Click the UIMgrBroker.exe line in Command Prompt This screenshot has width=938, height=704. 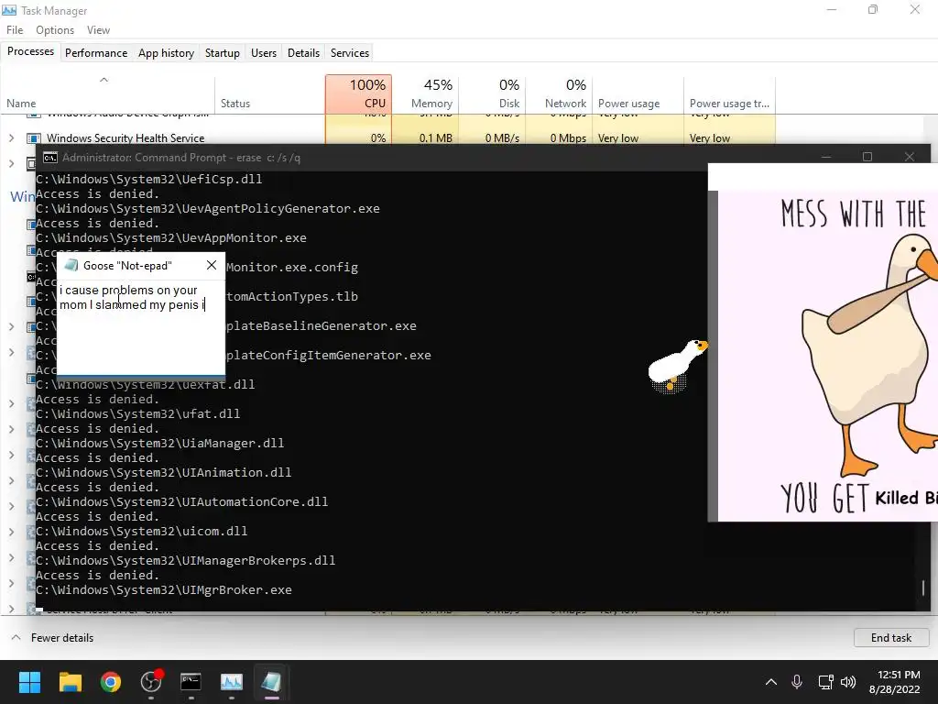(164, 589)
